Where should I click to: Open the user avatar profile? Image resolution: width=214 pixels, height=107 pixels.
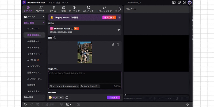190,2
